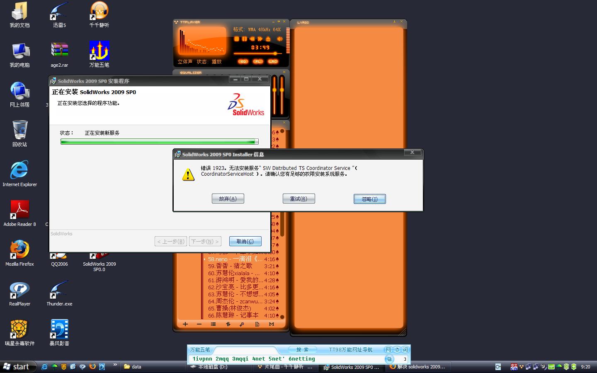Screen dimensions: 597x373
Task: Click the TTPlayer seek progress slider
Action: [257, 53]
